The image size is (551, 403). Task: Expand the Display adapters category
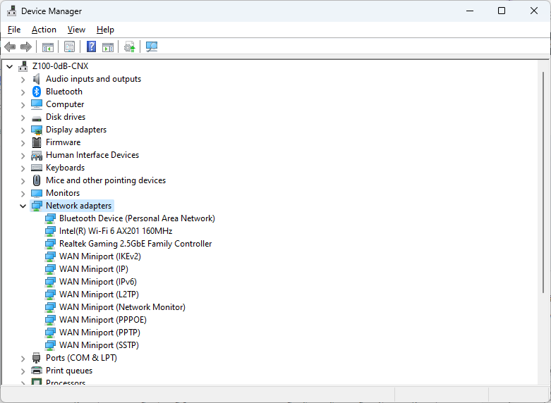coord(23,130)
